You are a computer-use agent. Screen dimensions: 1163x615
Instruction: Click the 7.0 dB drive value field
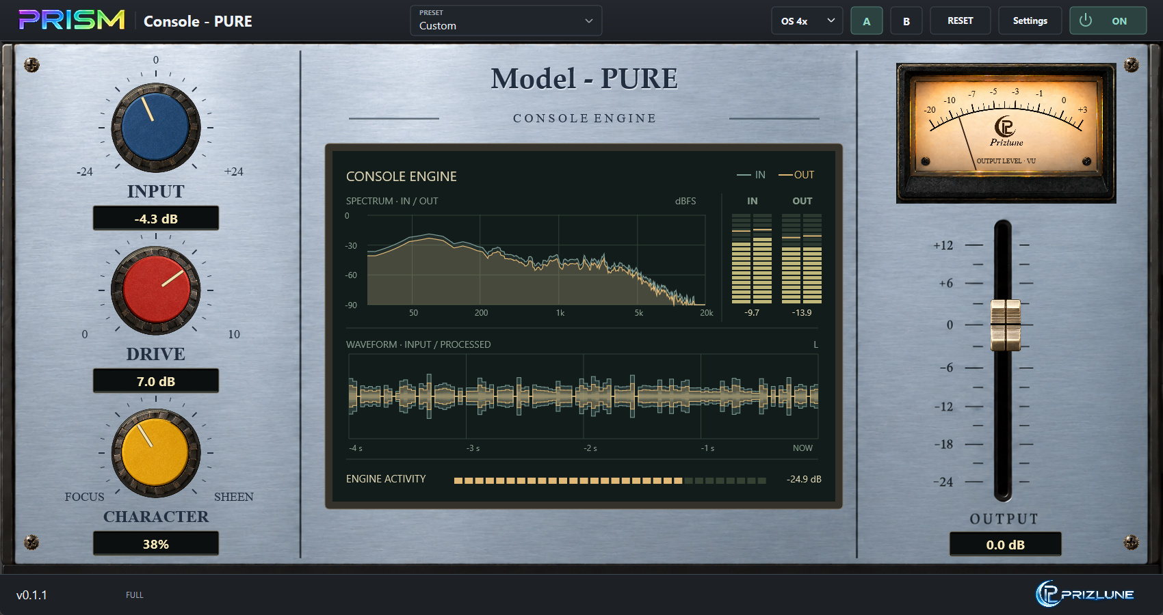156,381
